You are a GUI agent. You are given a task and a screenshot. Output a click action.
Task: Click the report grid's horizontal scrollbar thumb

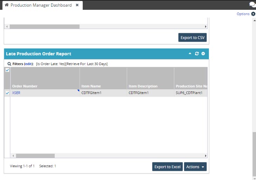click(x=35, y=155)
